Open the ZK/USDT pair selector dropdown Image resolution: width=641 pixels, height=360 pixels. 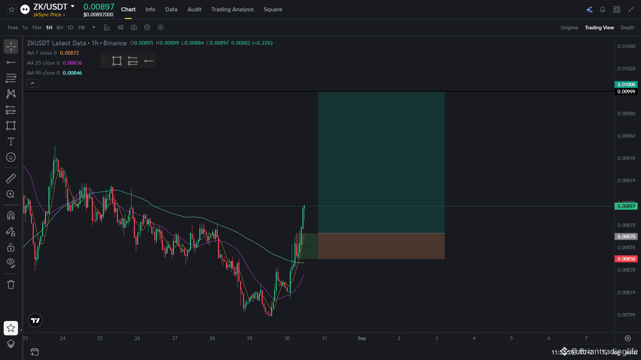[72, 6]
